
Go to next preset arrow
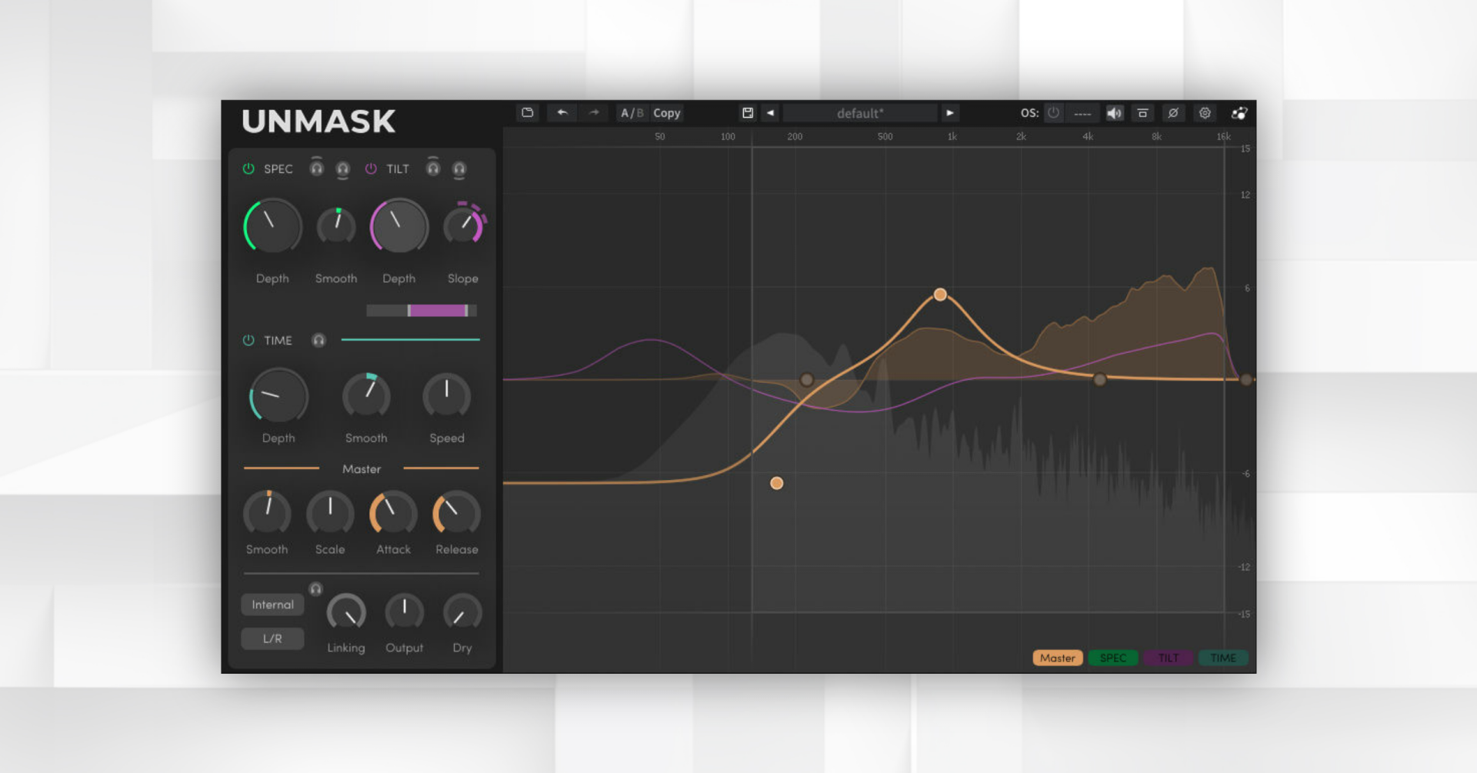click(x=950, y=113)
